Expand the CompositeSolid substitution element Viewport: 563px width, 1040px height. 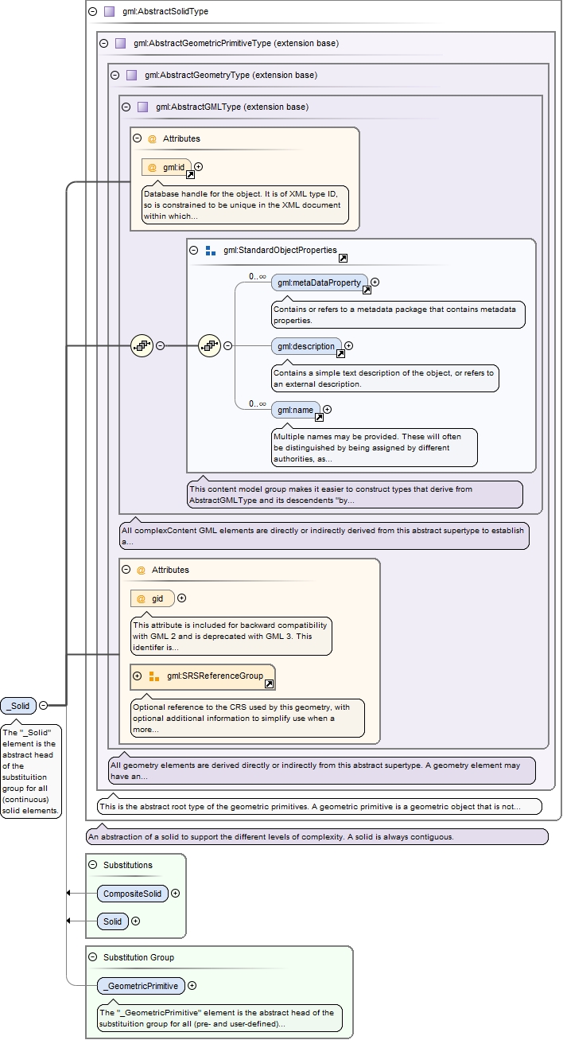tap(176, 894)
